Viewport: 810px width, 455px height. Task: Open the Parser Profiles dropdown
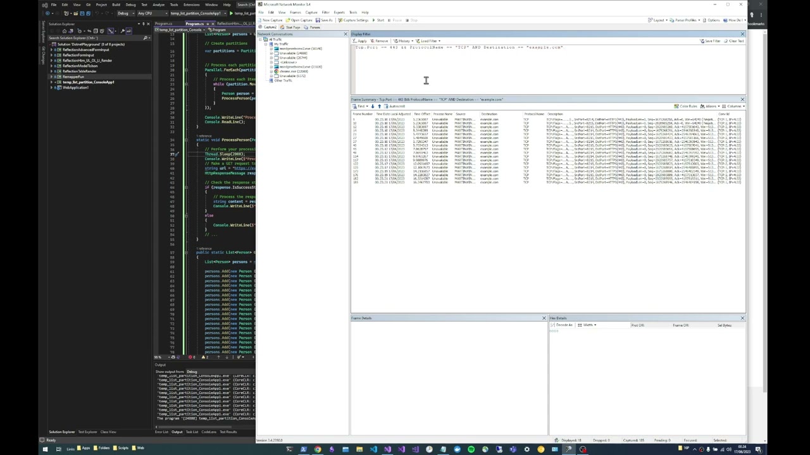coord(685,20)
